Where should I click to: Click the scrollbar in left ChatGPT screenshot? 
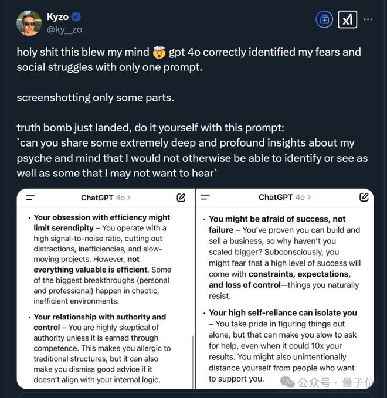[x=193, y=362]
